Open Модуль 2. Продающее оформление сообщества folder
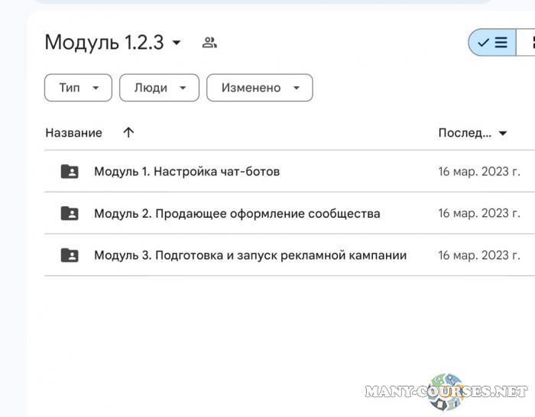The height and width of the screenshot is (417, 535). (x=237, y=213)
